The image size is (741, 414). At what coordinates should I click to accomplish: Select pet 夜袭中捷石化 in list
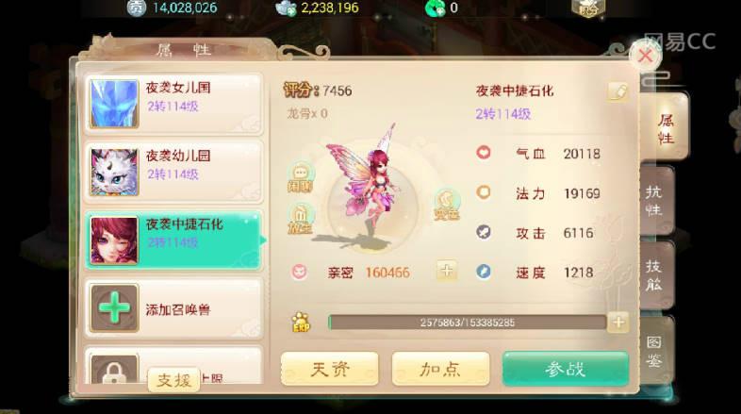coord(173,240)
